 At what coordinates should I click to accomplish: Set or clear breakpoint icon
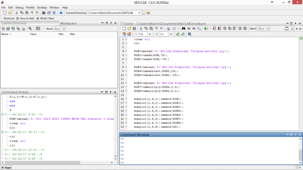click(214, 29)
